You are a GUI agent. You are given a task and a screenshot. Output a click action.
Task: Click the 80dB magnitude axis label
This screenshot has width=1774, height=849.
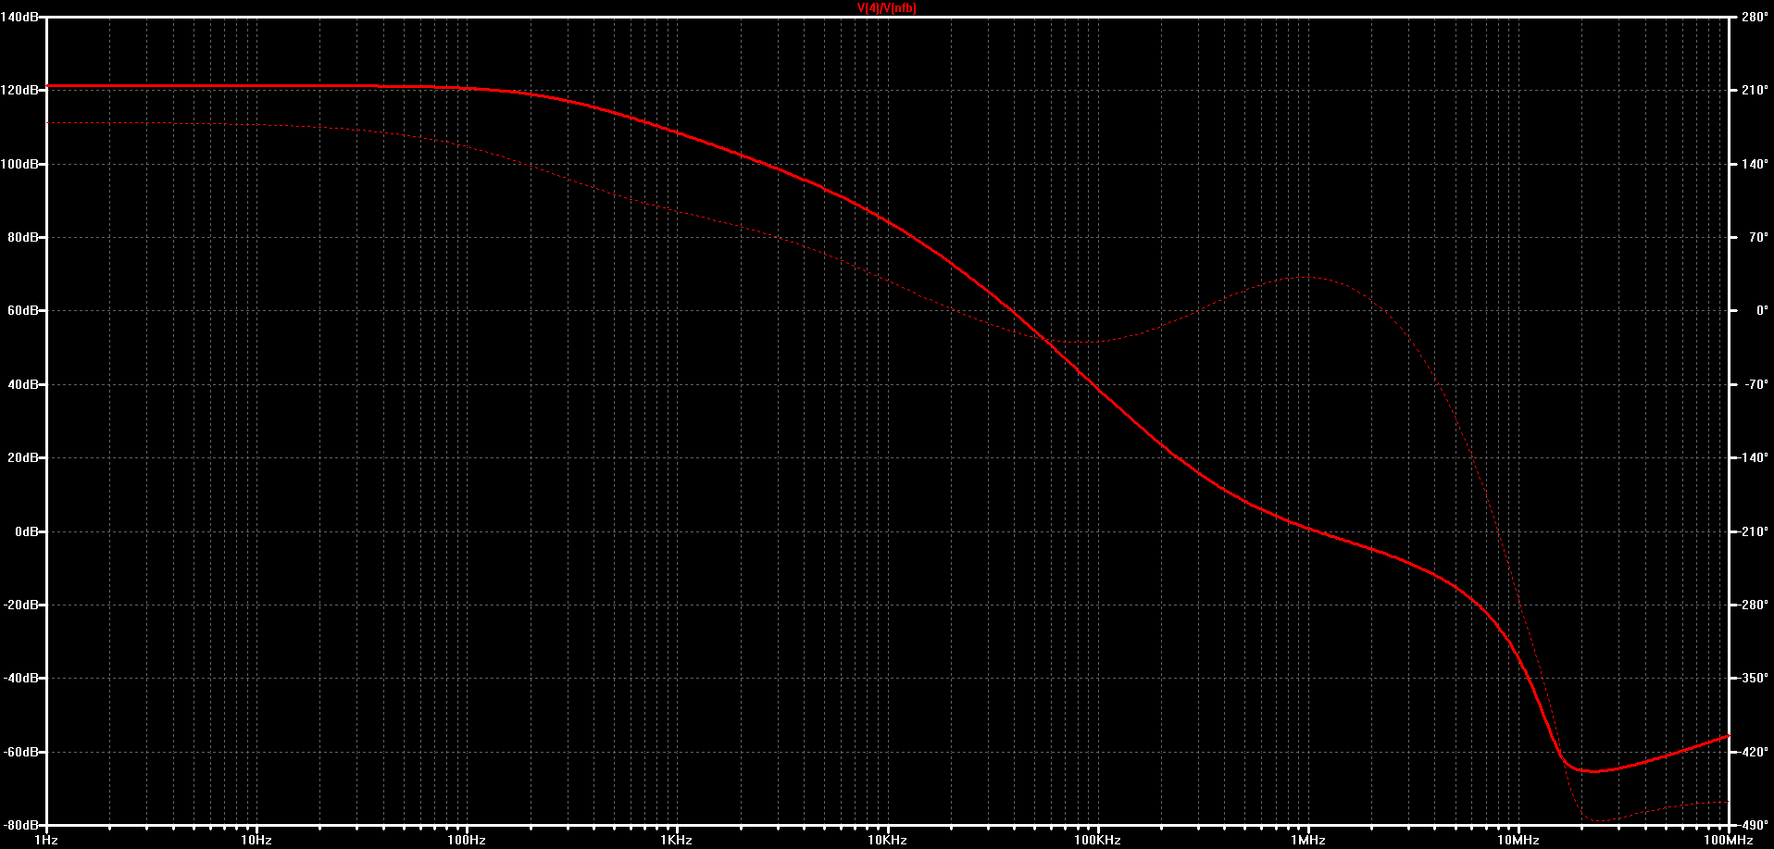[22, 237]
